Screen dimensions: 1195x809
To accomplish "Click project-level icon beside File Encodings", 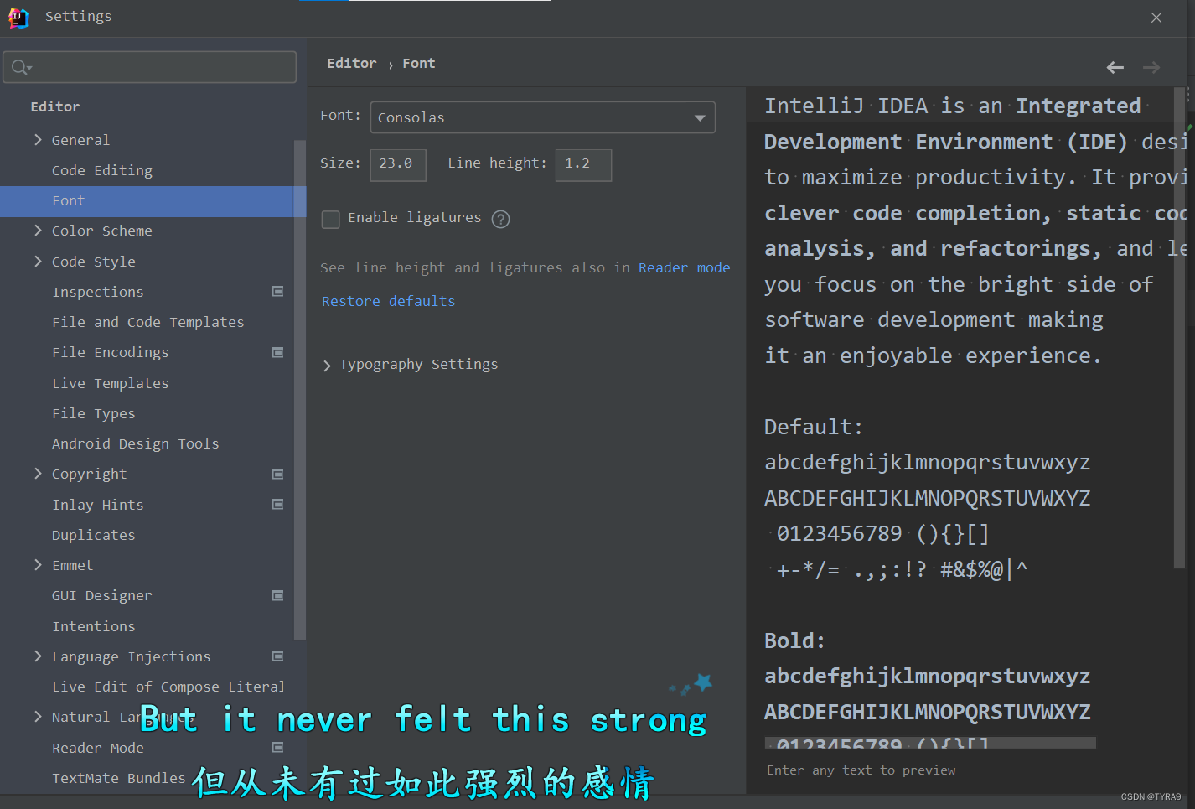I will pyautogui.click(x=277, y=352).
